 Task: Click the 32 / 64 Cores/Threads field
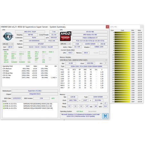[54, 35]
